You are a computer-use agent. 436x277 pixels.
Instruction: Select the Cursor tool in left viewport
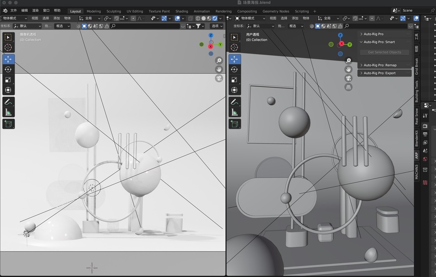pos(8,48)
